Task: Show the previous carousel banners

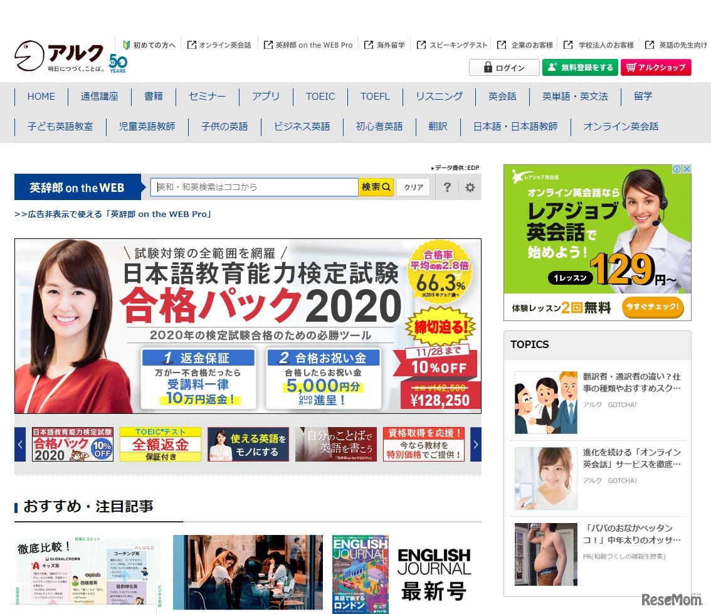Action: pos(20,445)
